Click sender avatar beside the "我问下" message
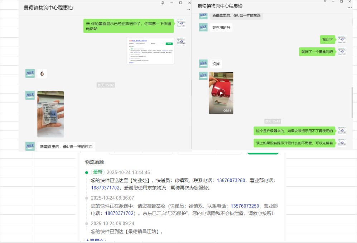The image size is (357, 243). [x=342, y=39]
